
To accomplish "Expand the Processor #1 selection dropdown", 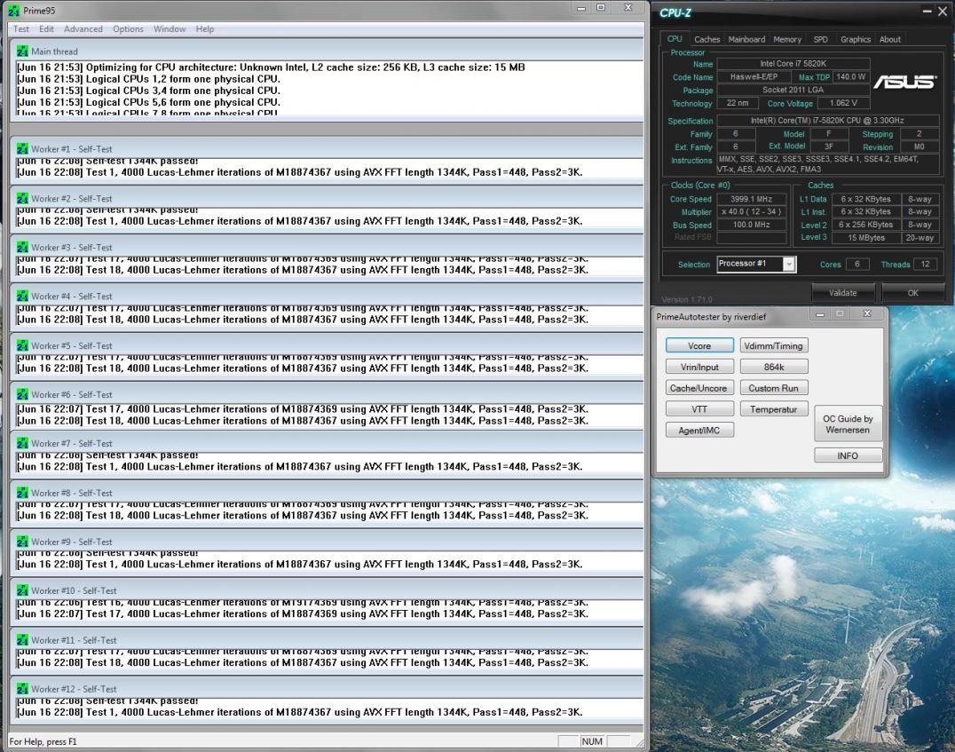I will (789, 264).
